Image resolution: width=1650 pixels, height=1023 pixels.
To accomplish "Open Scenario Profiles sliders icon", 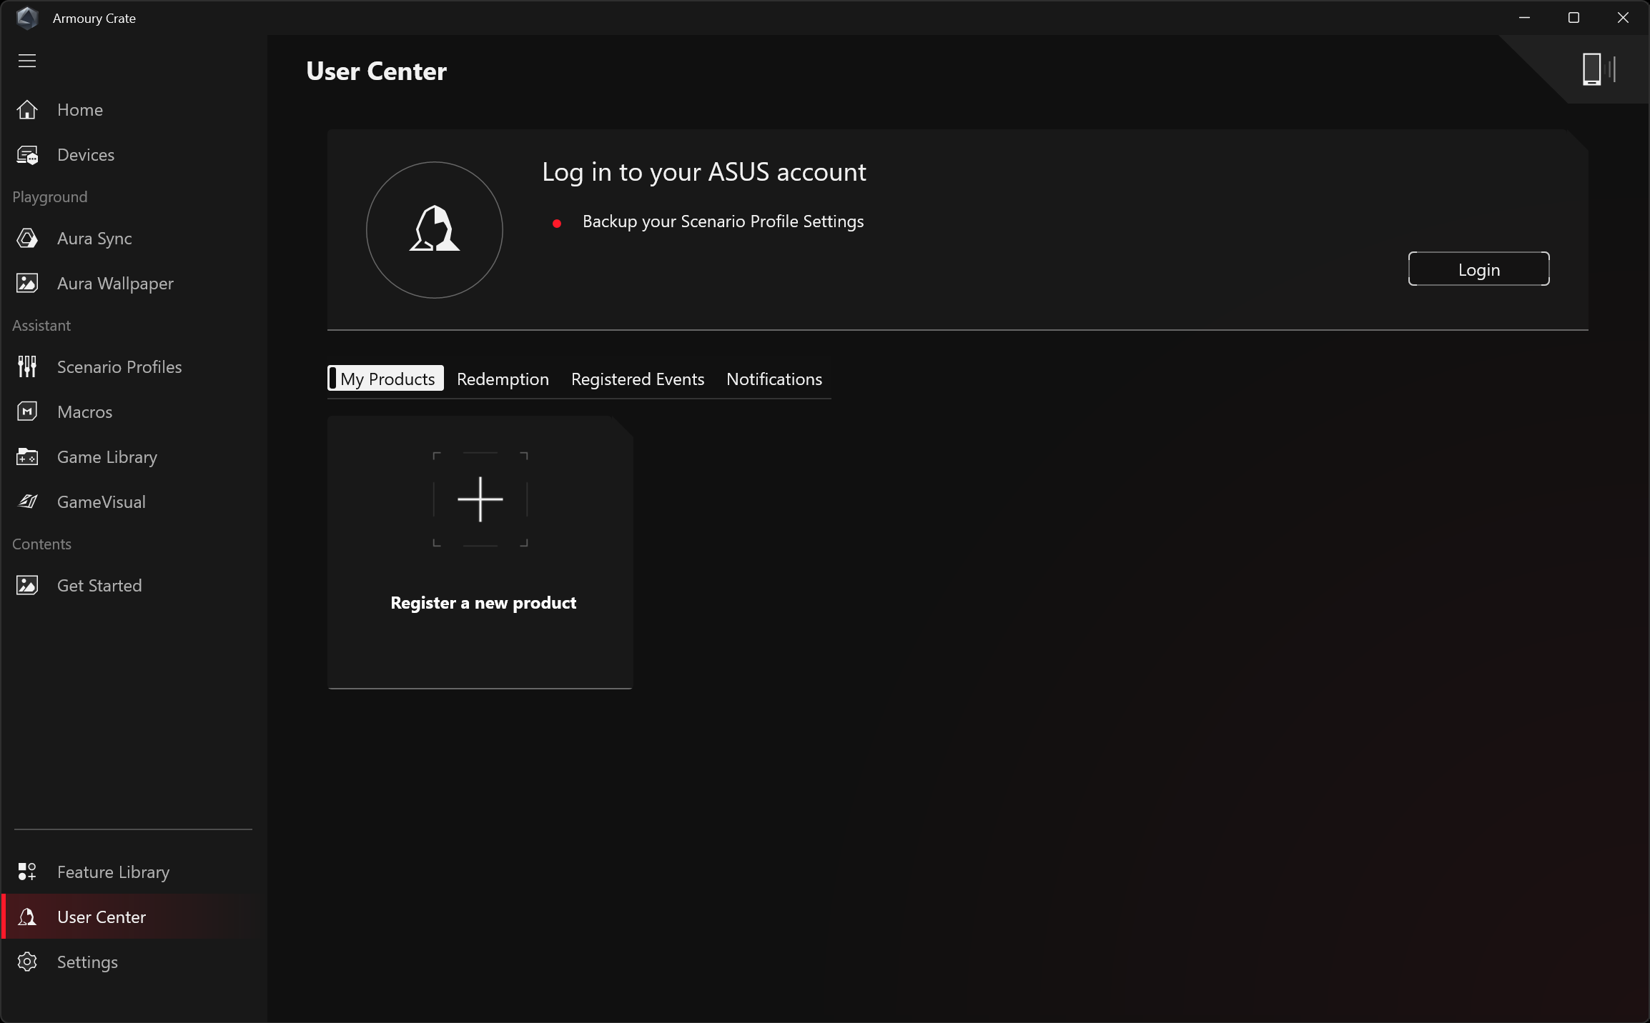I will pyautogui.click(x=27, y=367).
